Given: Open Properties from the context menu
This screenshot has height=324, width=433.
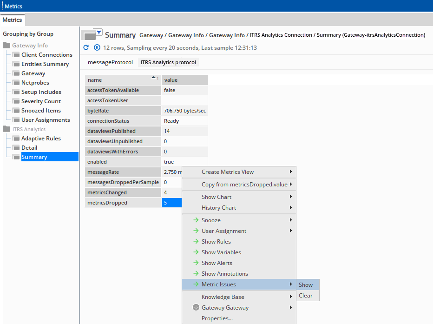Looking at the screenshot, I should pyautogui.click(x=217, y=318).
